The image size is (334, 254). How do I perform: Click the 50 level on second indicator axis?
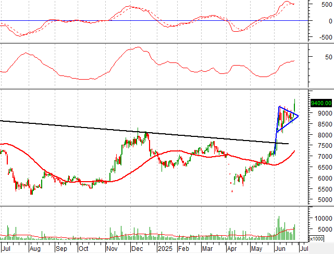pyautogui.click(x=328, y=57)
